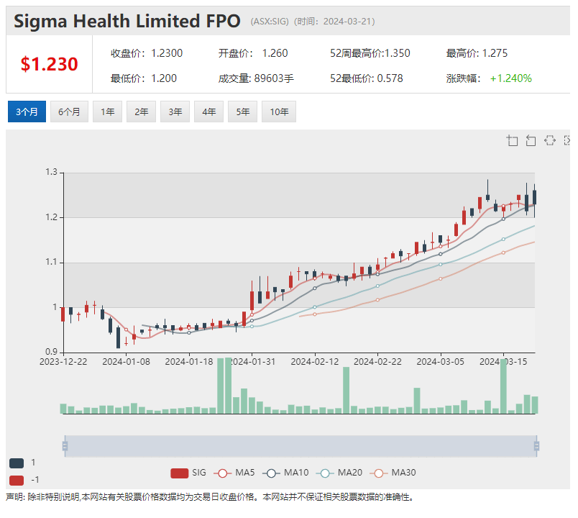Click the dark '1' legend square

(x=16, y=463)
